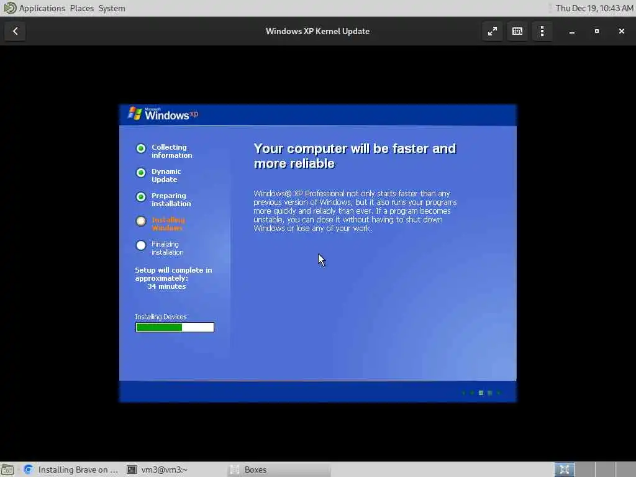
Task: Click the setup activity dots indicator
Action: click(x=481, y=393)
